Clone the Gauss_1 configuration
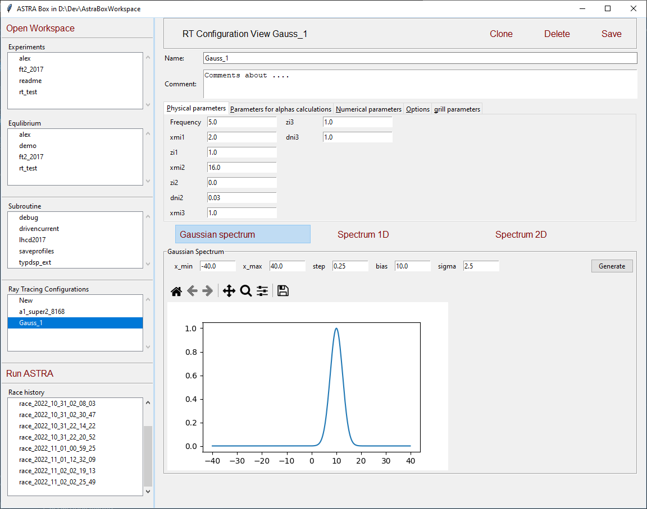This screenshot has height=509, width=647. [501, 34]
